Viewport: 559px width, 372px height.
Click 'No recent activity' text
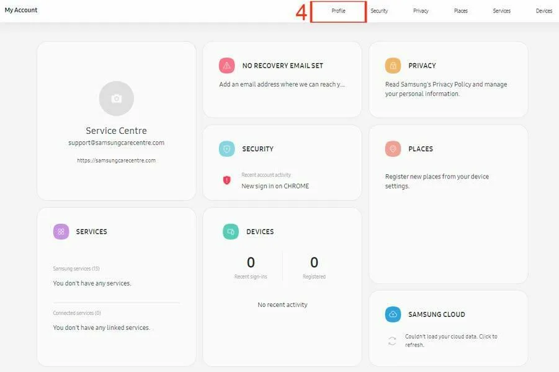coord(282,304)
